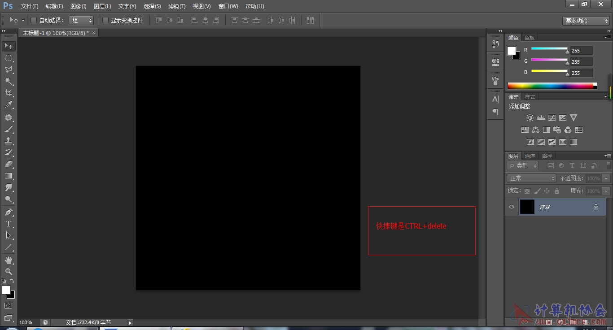The image size is (613, 330).
Task: Change screen mode button in toolbox
Action: pos(9,317)
